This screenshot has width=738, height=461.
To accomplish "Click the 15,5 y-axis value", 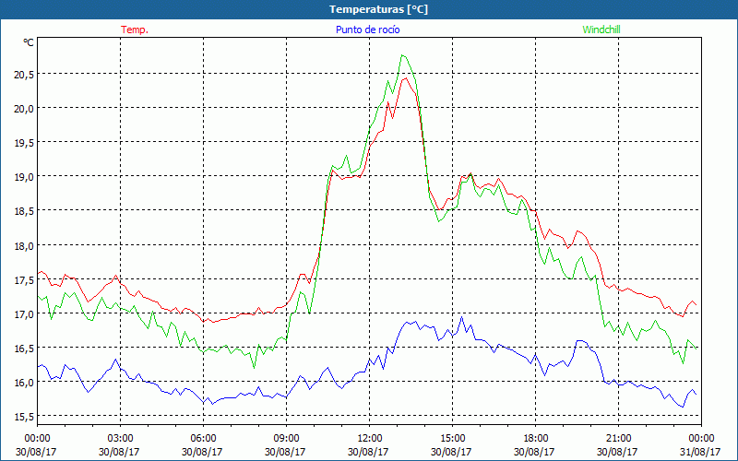I will click(x=24, y=417).
